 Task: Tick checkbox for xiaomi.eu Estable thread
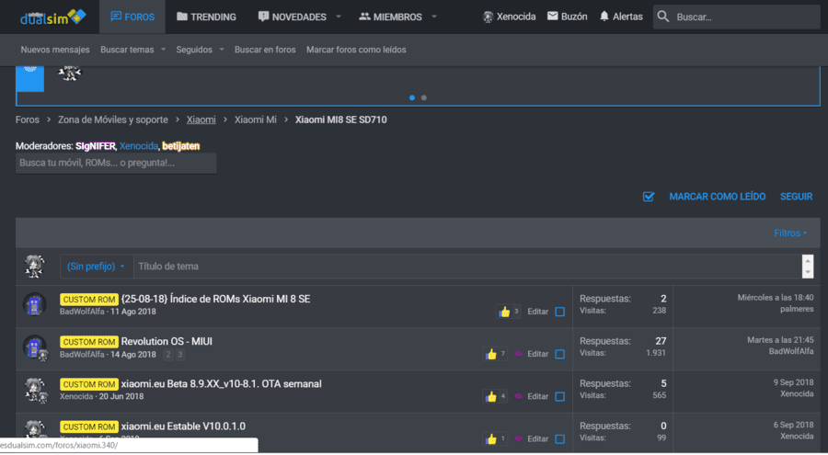(559, 439)
